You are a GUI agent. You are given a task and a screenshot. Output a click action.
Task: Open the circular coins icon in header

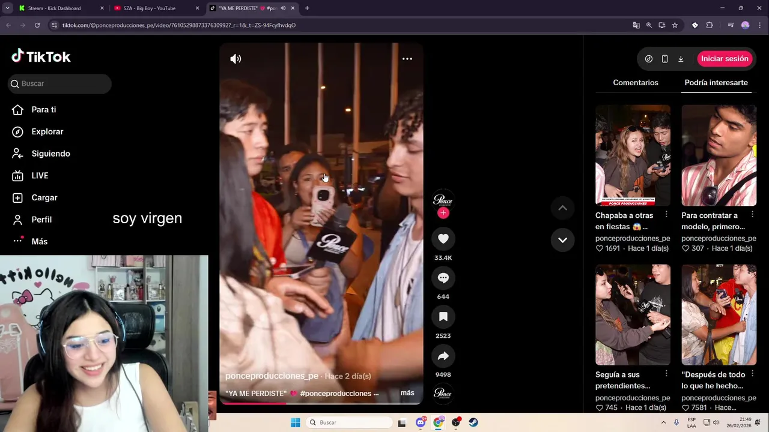pos(649,59)
